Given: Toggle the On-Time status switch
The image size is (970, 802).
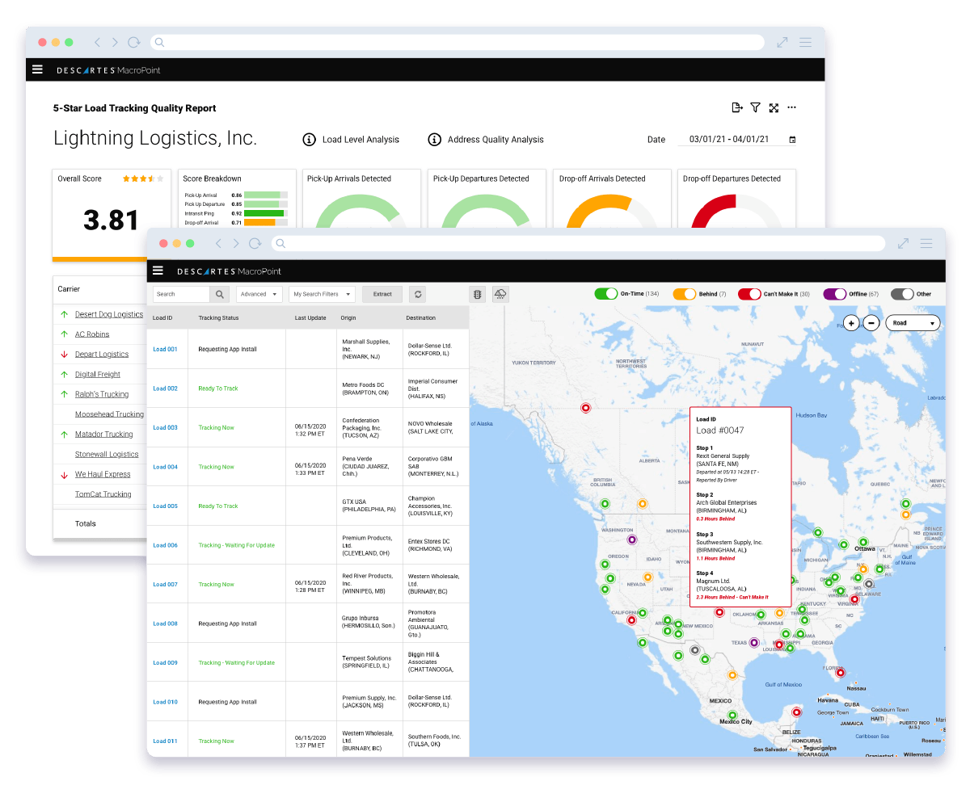Looking at the screenshot, I should point(606,294).
